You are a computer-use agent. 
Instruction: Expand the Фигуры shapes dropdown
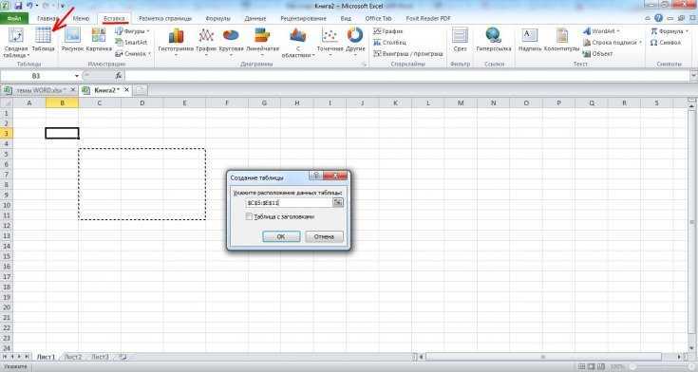148,31
